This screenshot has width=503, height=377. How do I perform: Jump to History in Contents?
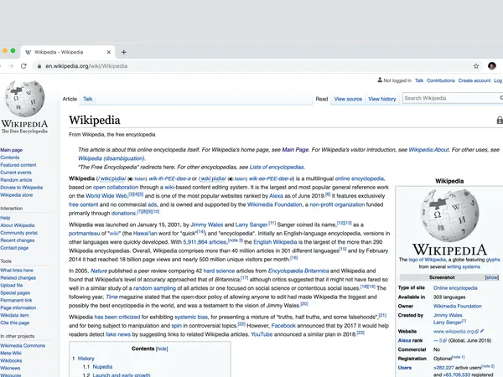86,359
